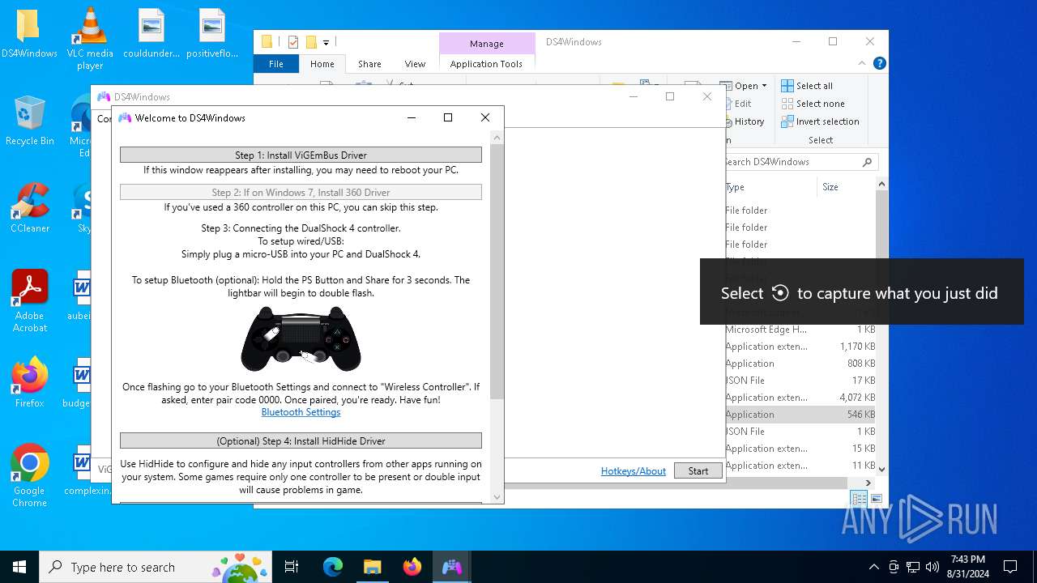
Task: Collapse the Explorer ribbon with the chevron
Action: (862, 63)
